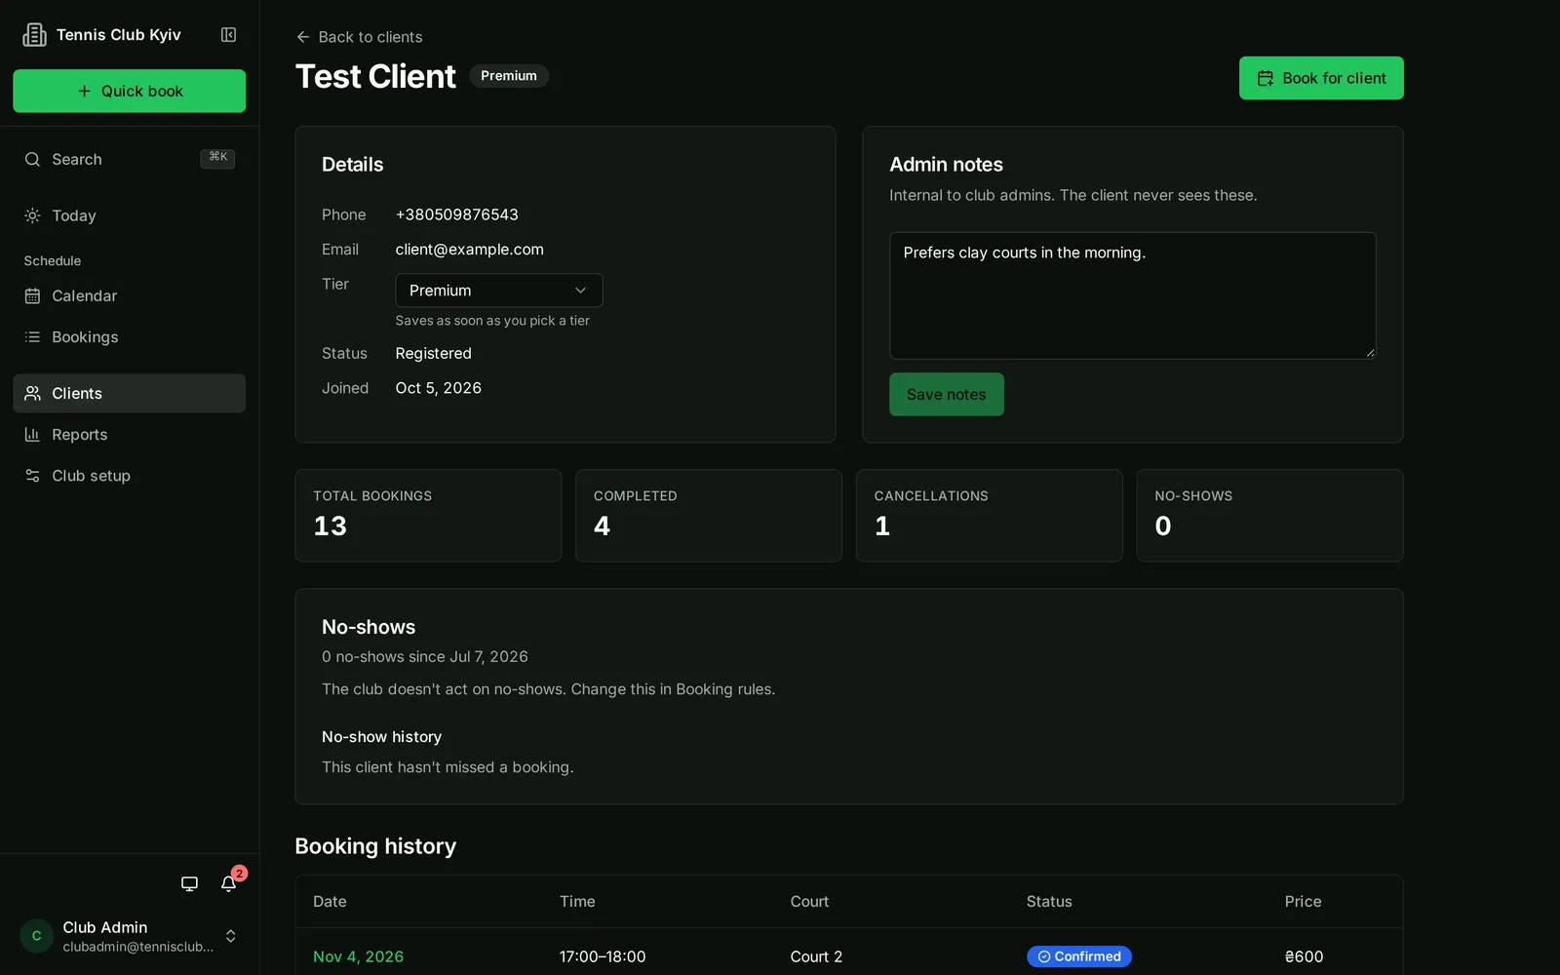Open notifications with the bell icon
Screen dimensions: 1560x975
pos(228,883)
